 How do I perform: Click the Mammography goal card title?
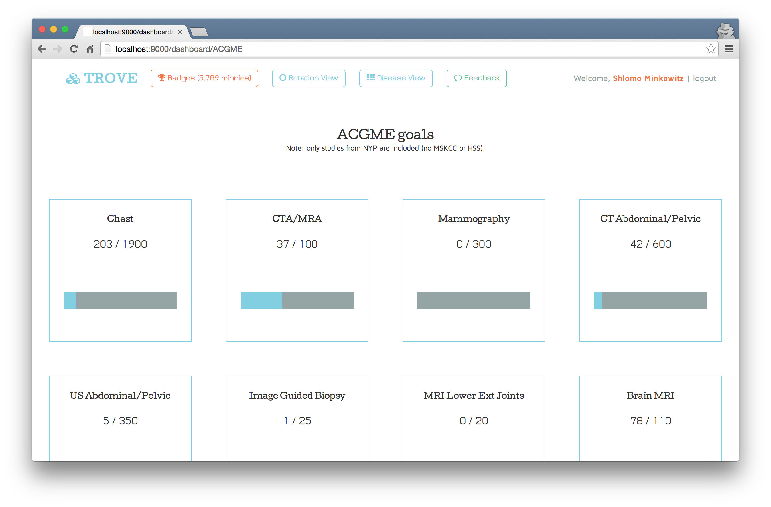(474, 219)
